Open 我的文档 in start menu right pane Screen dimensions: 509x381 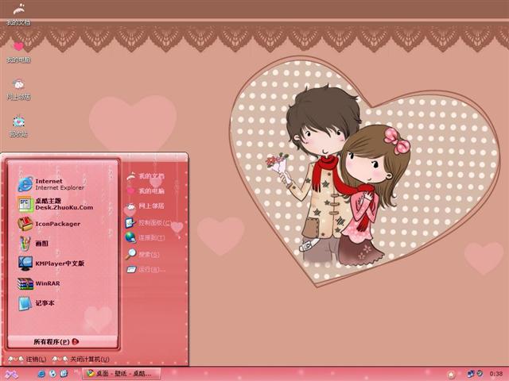coord(145,176)
